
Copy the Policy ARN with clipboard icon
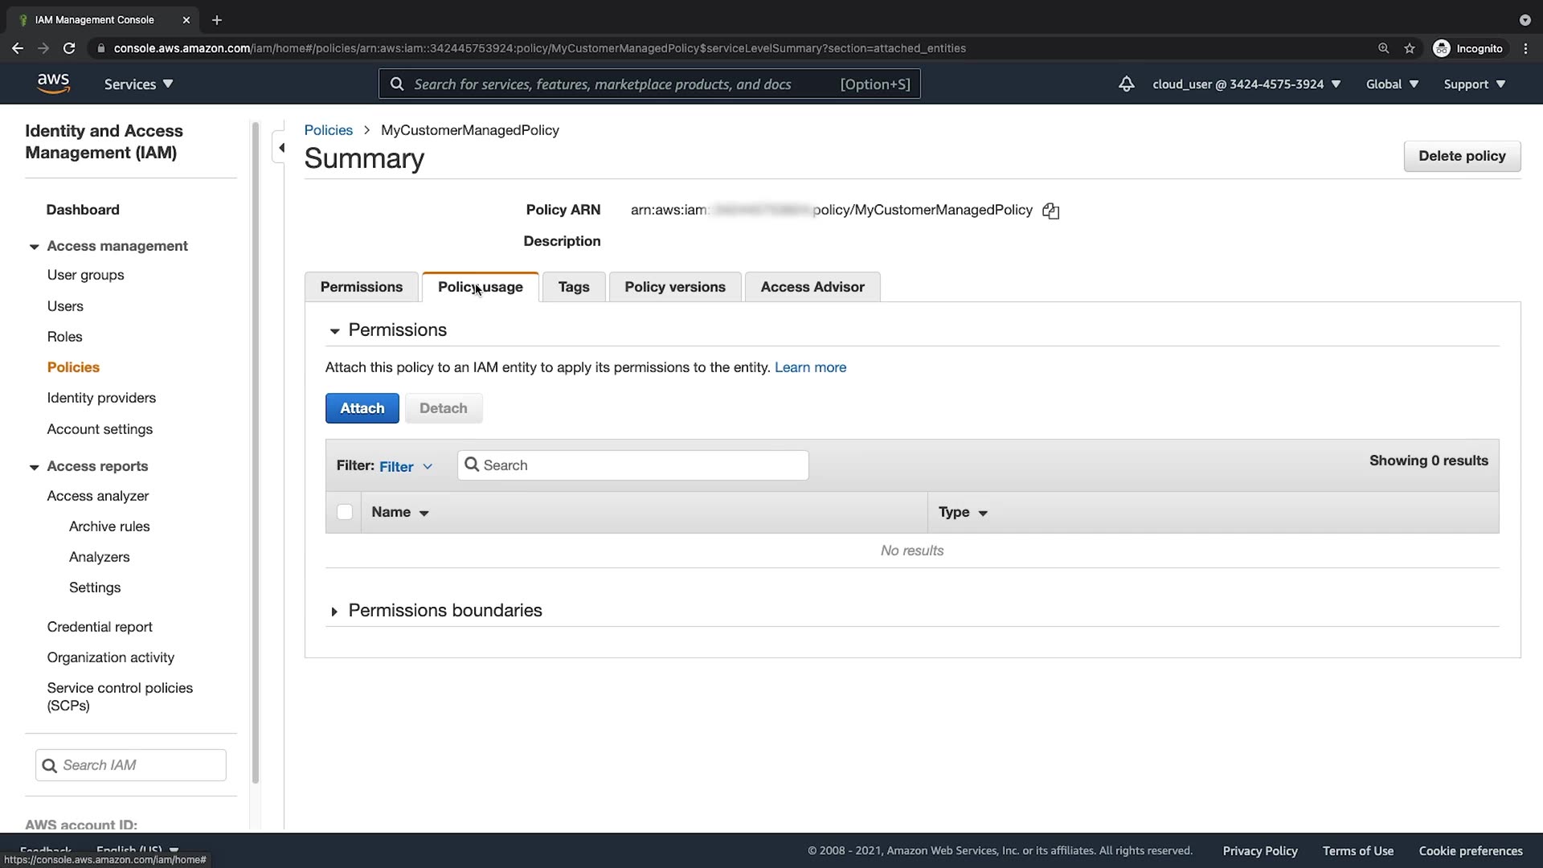pyautogui.click(x=1050, y=211)
